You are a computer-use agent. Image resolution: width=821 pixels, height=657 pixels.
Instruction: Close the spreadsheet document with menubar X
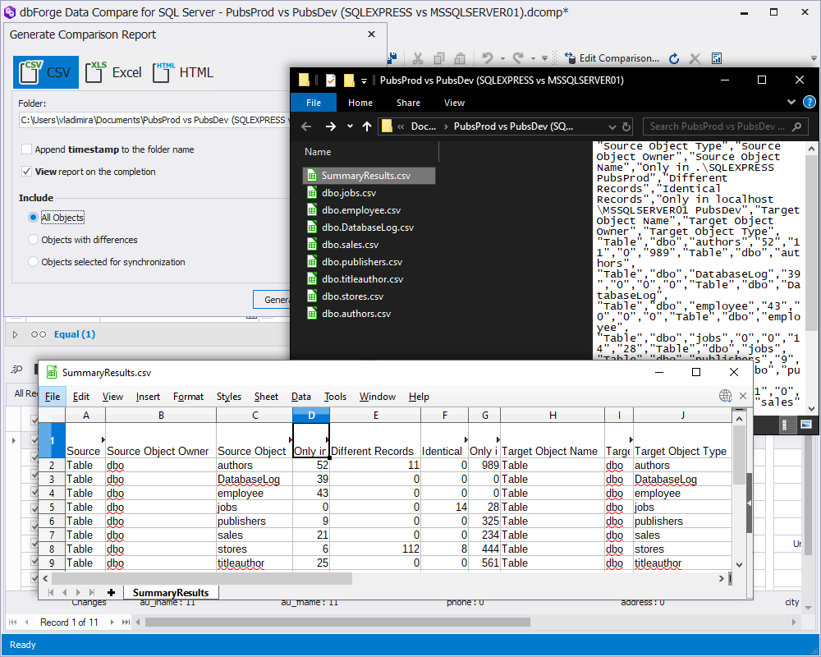(x=742, y=396)
